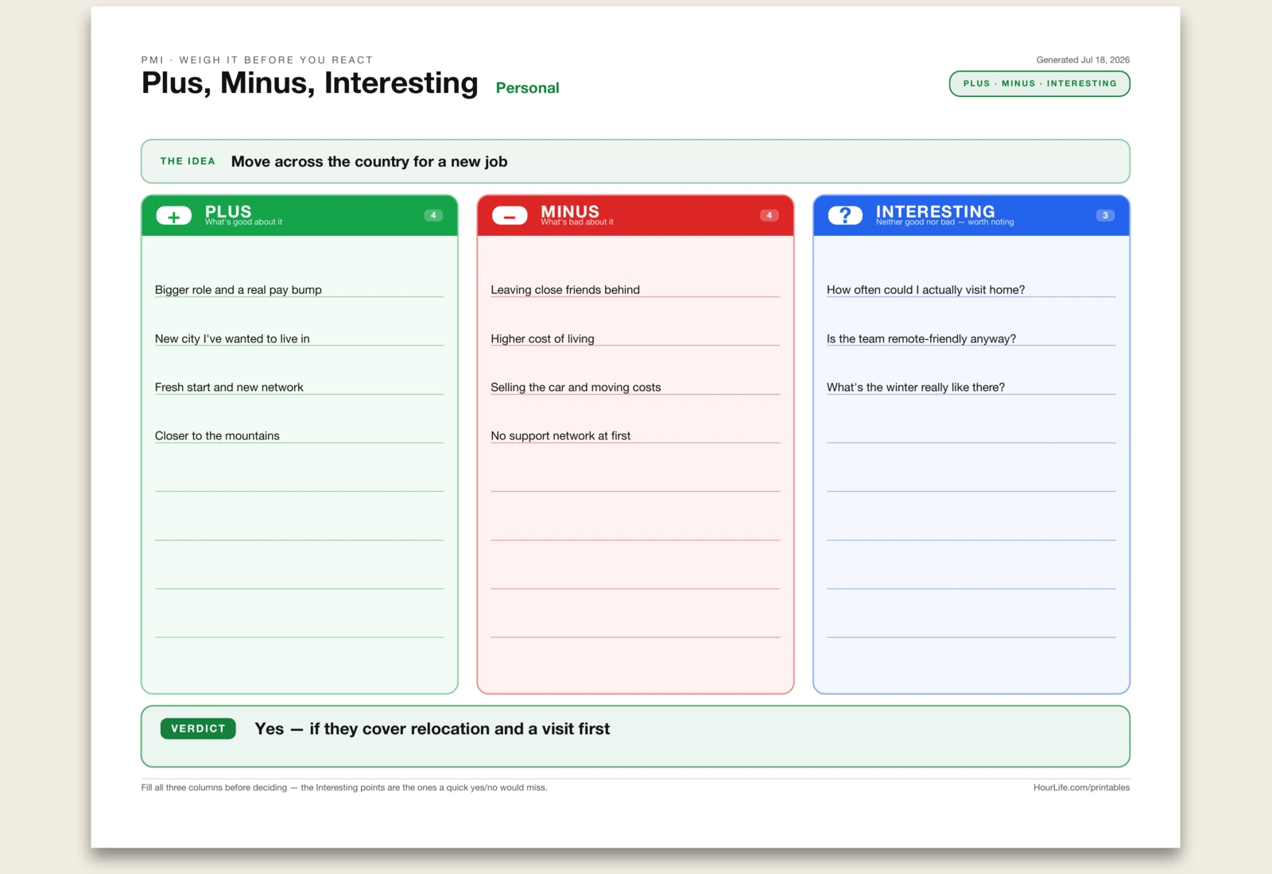Click the VERDICT label badge
The height and width of the screenshot is (874, 1272).
pyautogui.click(x=198, y=729)
